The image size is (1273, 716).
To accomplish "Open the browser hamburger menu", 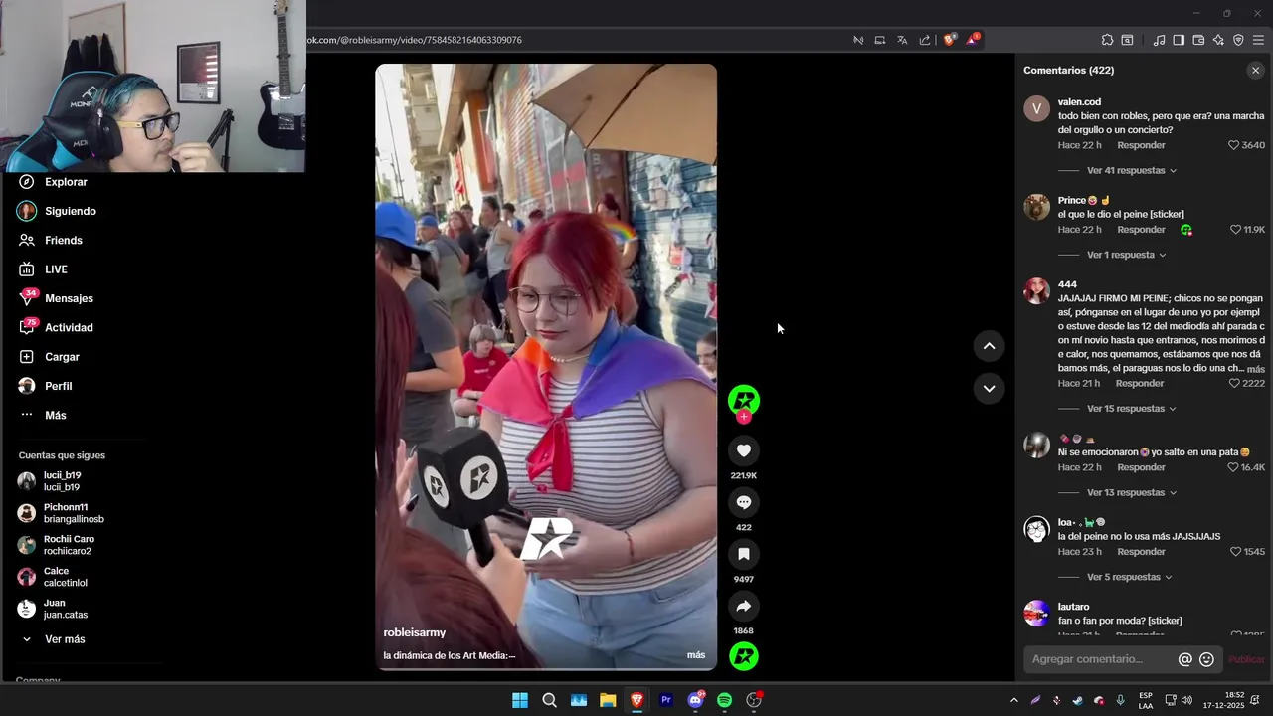I will click(x=1258, y=40).
